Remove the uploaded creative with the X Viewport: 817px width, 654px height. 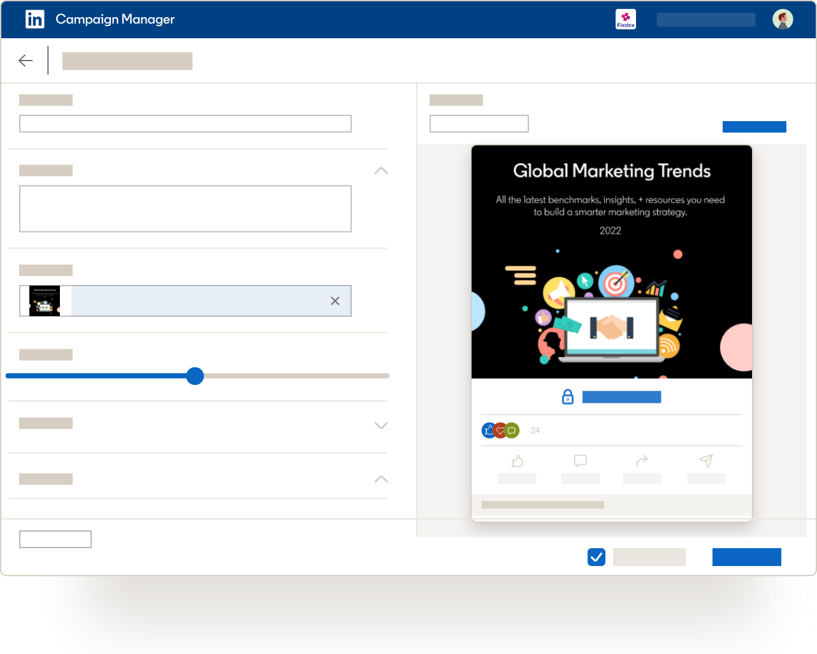[335, 300]
